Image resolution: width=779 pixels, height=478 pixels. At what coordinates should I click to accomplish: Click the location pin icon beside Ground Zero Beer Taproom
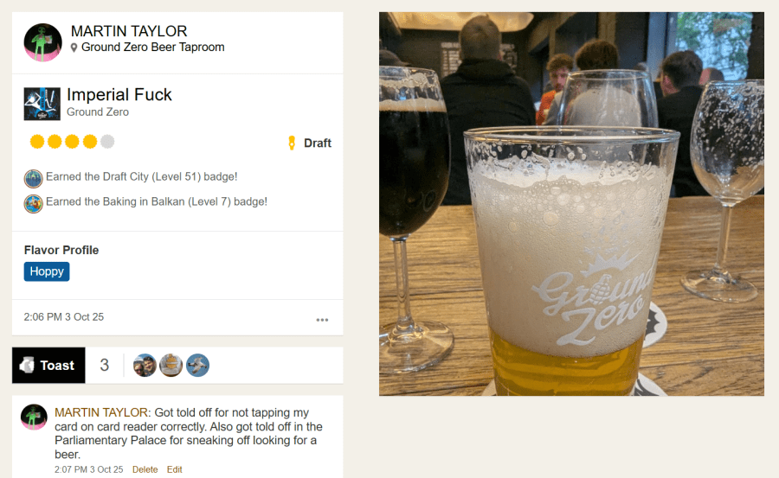click(x=74, y=48)
